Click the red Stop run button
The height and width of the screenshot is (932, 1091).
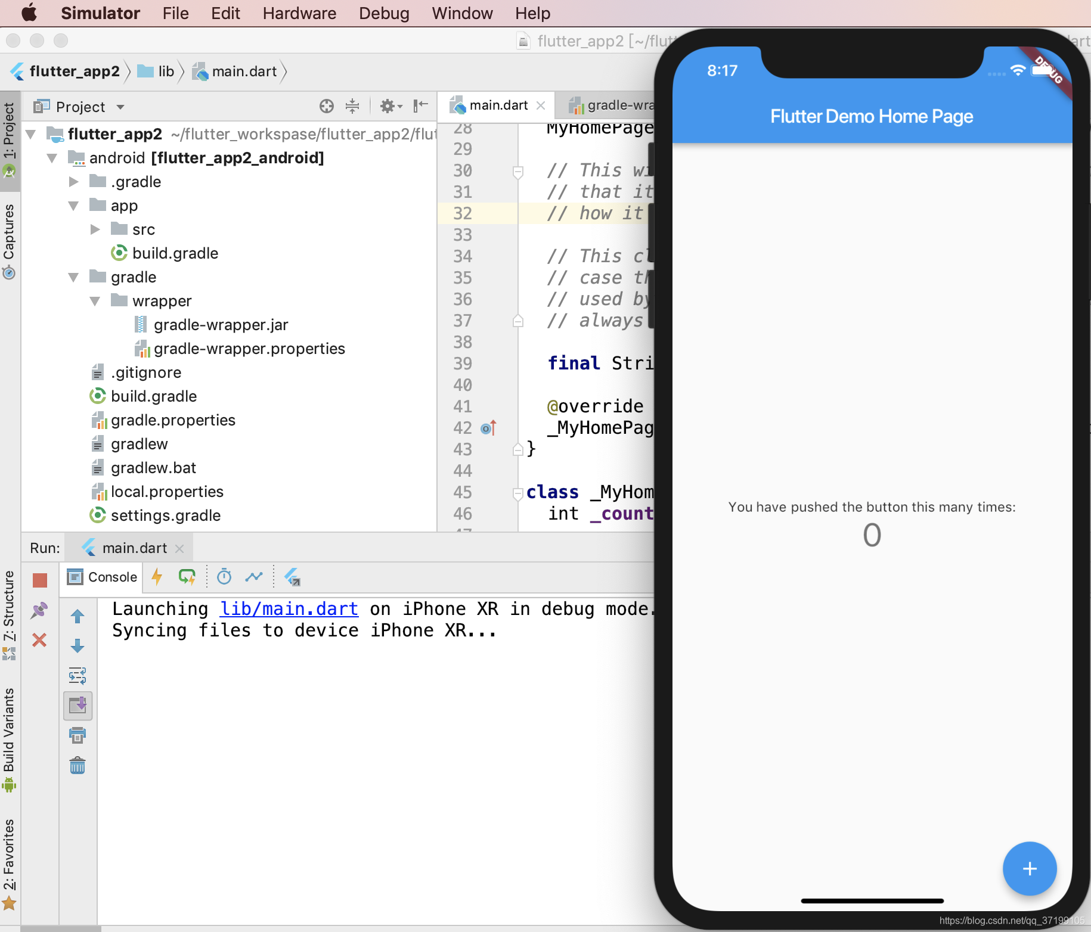coord(40,580)
